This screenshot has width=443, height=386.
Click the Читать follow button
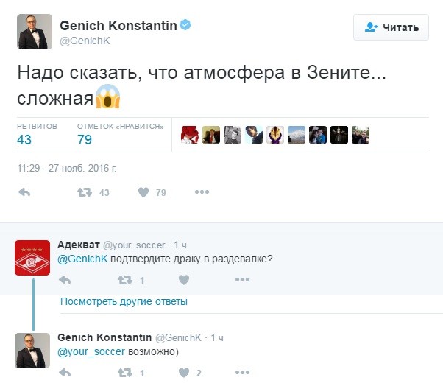[x=391, y=28]
